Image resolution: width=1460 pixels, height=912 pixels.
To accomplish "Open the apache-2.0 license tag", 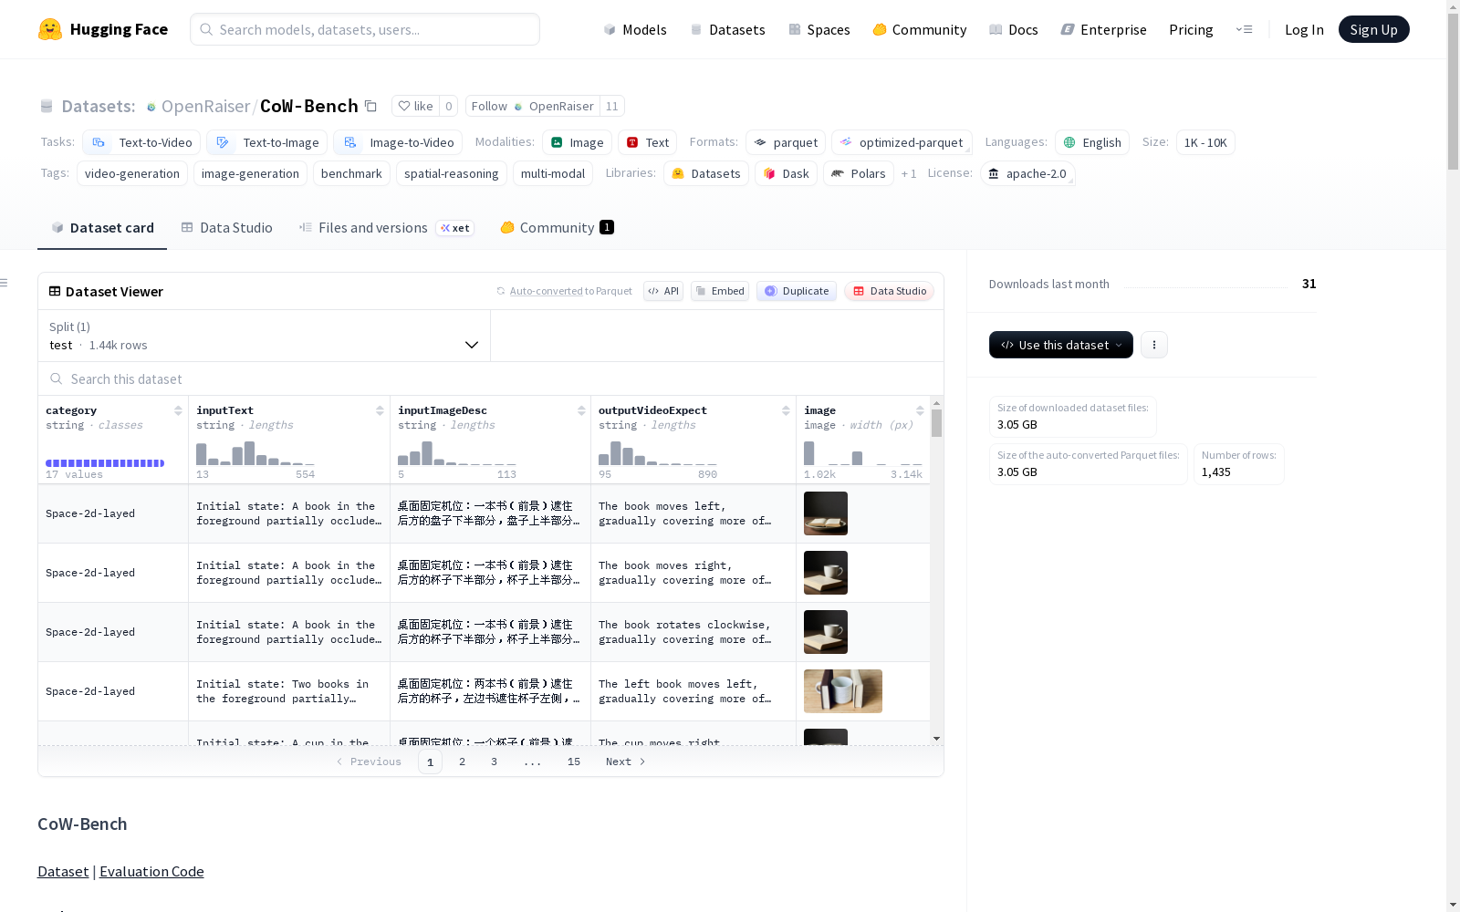I will 1027,173.
